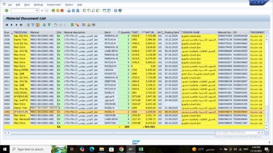Open the Settings menu
Image resolution: width=273 pixels, height=153 pixels.
(x=38, y=5)
